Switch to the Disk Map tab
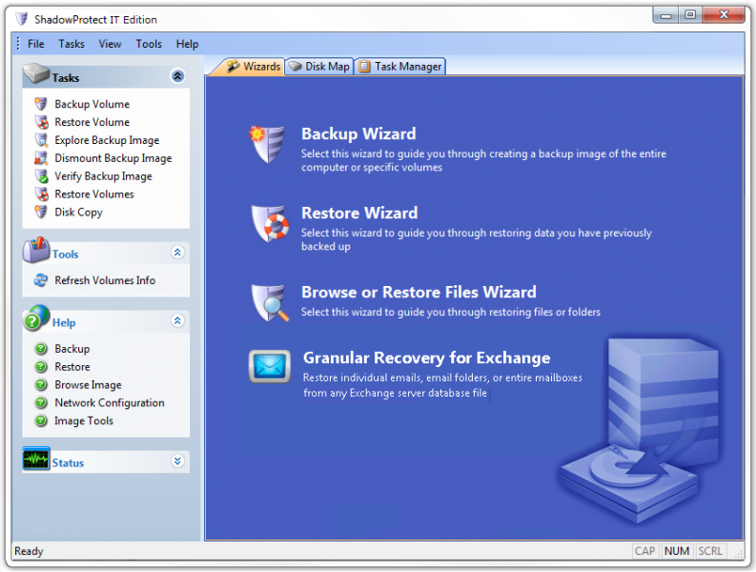Image resolution: width=756 pixels, height=572 pixels. pyautogui.click(x=319, y=67)
